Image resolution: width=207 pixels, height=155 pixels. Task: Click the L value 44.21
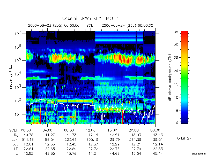click(x=93, y=153)
